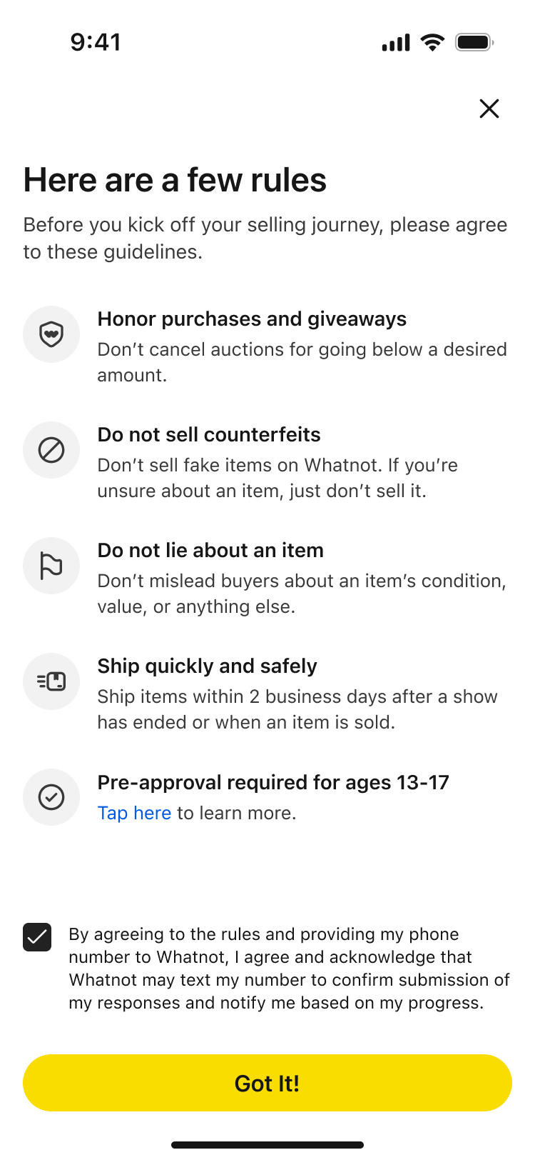Tap the cellular signal bars
The width and height of the screenshot is (535, 1160).
[x=396, y=43]
